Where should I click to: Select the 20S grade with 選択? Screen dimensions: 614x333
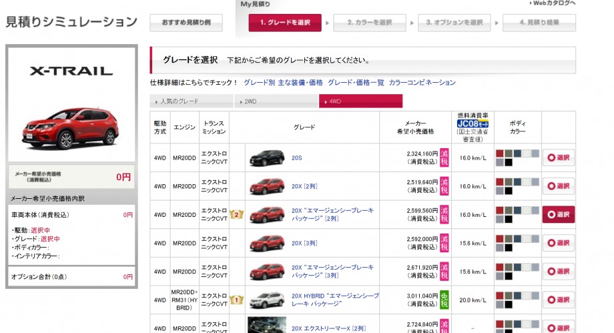559,157
